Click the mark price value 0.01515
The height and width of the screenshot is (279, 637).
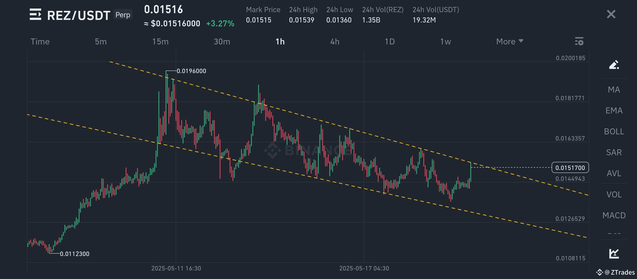click(x=259, y=20)
